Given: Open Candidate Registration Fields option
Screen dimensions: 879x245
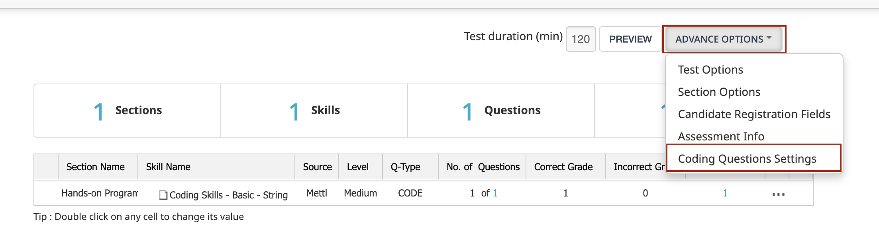Looking at the screenshot, I should (754, 114).
